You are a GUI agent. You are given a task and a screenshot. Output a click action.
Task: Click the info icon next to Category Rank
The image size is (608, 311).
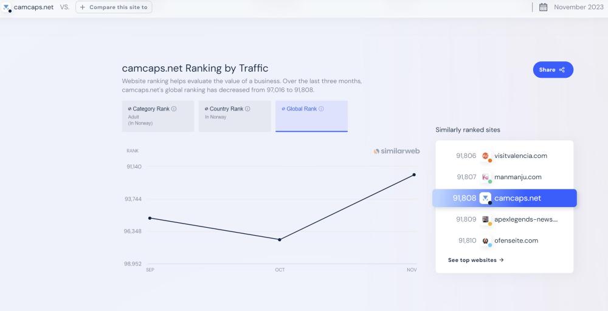point(174,109)
